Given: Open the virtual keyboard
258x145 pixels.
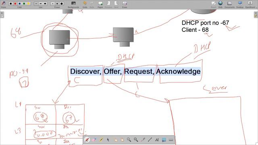Looking at the screenshot, I should (x=171, y=140).
